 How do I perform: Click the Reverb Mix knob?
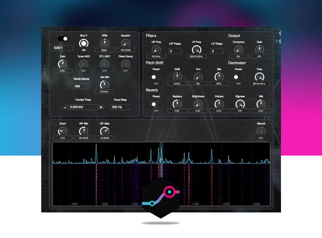click(261, 104)
